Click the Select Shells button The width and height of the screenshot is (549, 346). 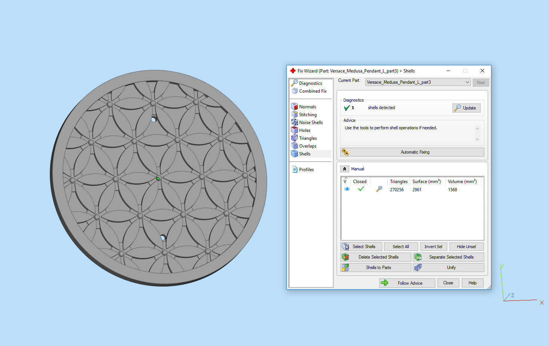pyautogui.click(x=361, y=247)
